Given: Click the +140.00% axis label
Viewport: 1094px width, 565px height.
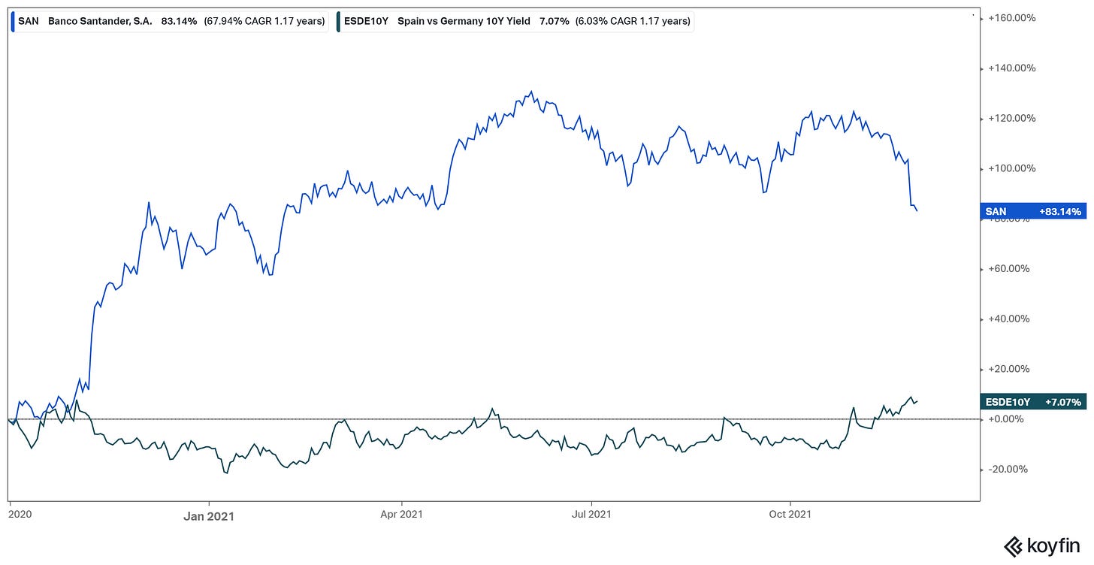Looking at the screenshot, I should coord(1013,68).
